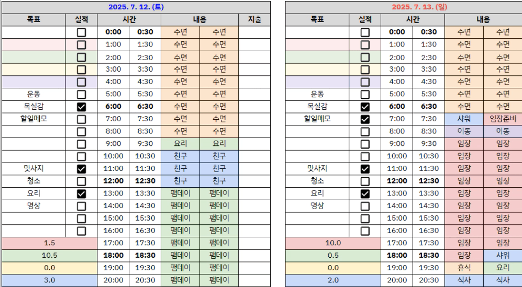Select the 0.0 cell in the July 13 table
The width and height of the screenshot is (522, 287).
click(x=333, y=268)
